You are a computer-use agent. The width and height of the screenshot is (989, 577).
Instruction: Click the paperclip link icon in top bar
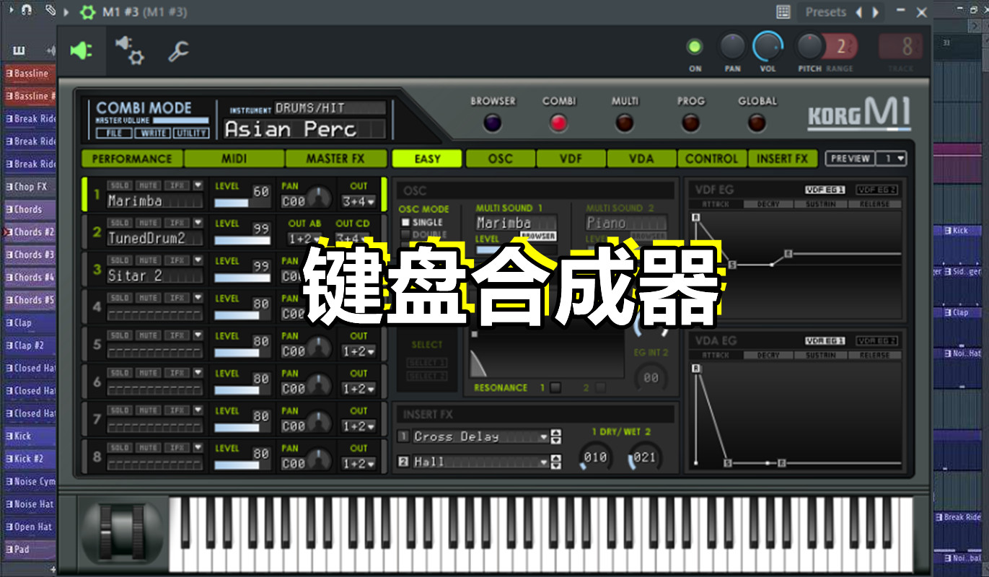(50, 10)
